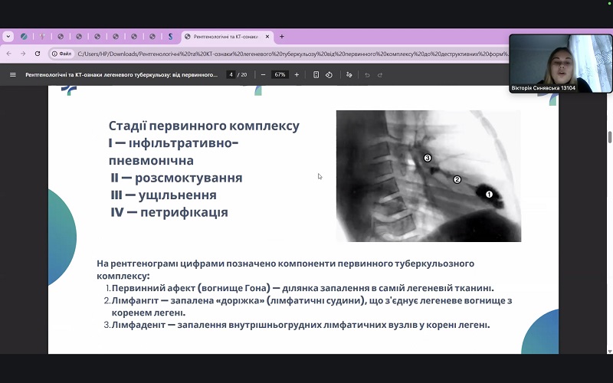613x383 pixels.
Task: Click the page number input field
Action: point(231,74)
